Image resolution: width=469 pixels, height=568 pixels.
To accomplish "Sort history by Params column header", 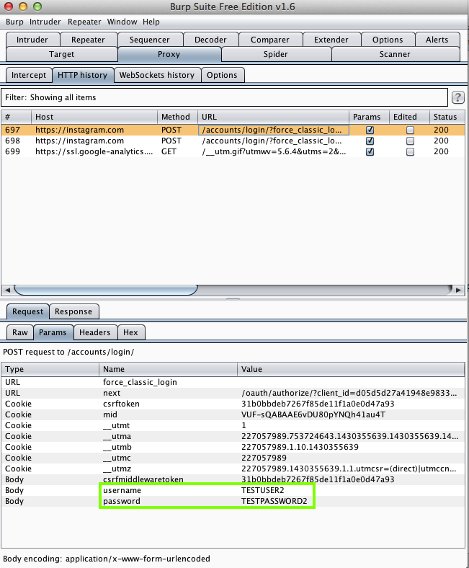I will (369, 117).
